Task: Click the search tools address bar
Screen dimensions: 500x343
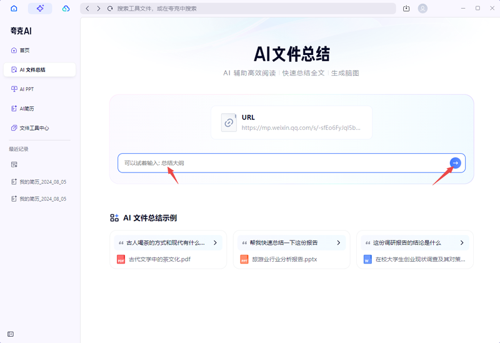Action: tap(238, 9)
